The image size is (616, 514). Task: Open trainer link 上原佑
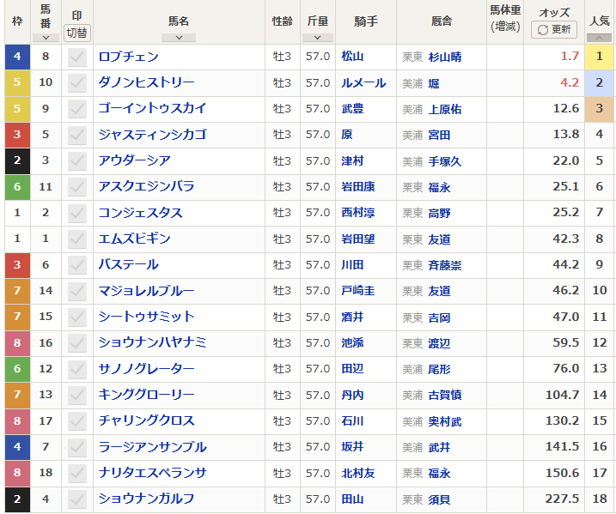point(445,110)
